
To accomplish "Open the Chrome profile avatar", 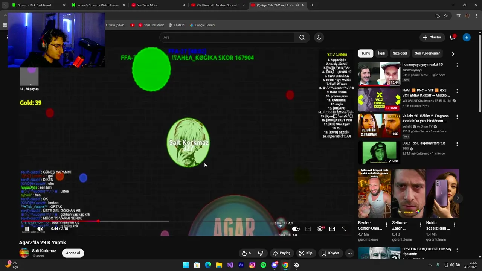I will (467, 16).
